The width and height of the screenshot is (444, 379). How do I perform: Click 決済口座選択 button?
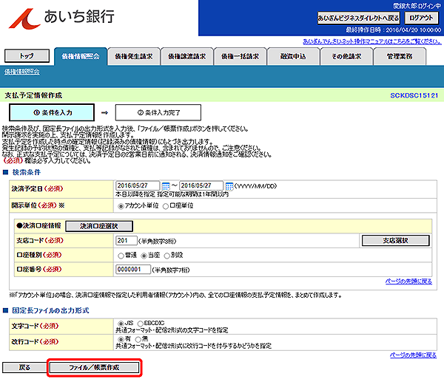(99, 226)
